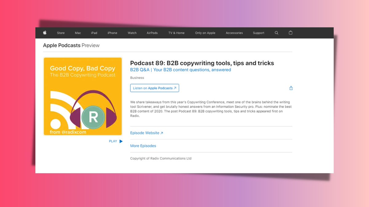Screen dimensions: 369x207
Task: Click the arrow icon inside Listen button
Action: 175,88
